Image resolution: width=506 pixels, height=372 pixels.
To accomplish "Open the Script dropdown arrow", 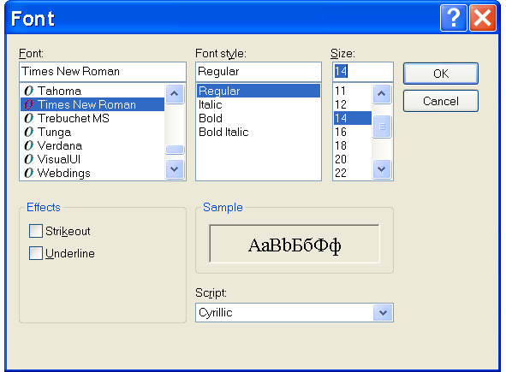I will [383, 313].
